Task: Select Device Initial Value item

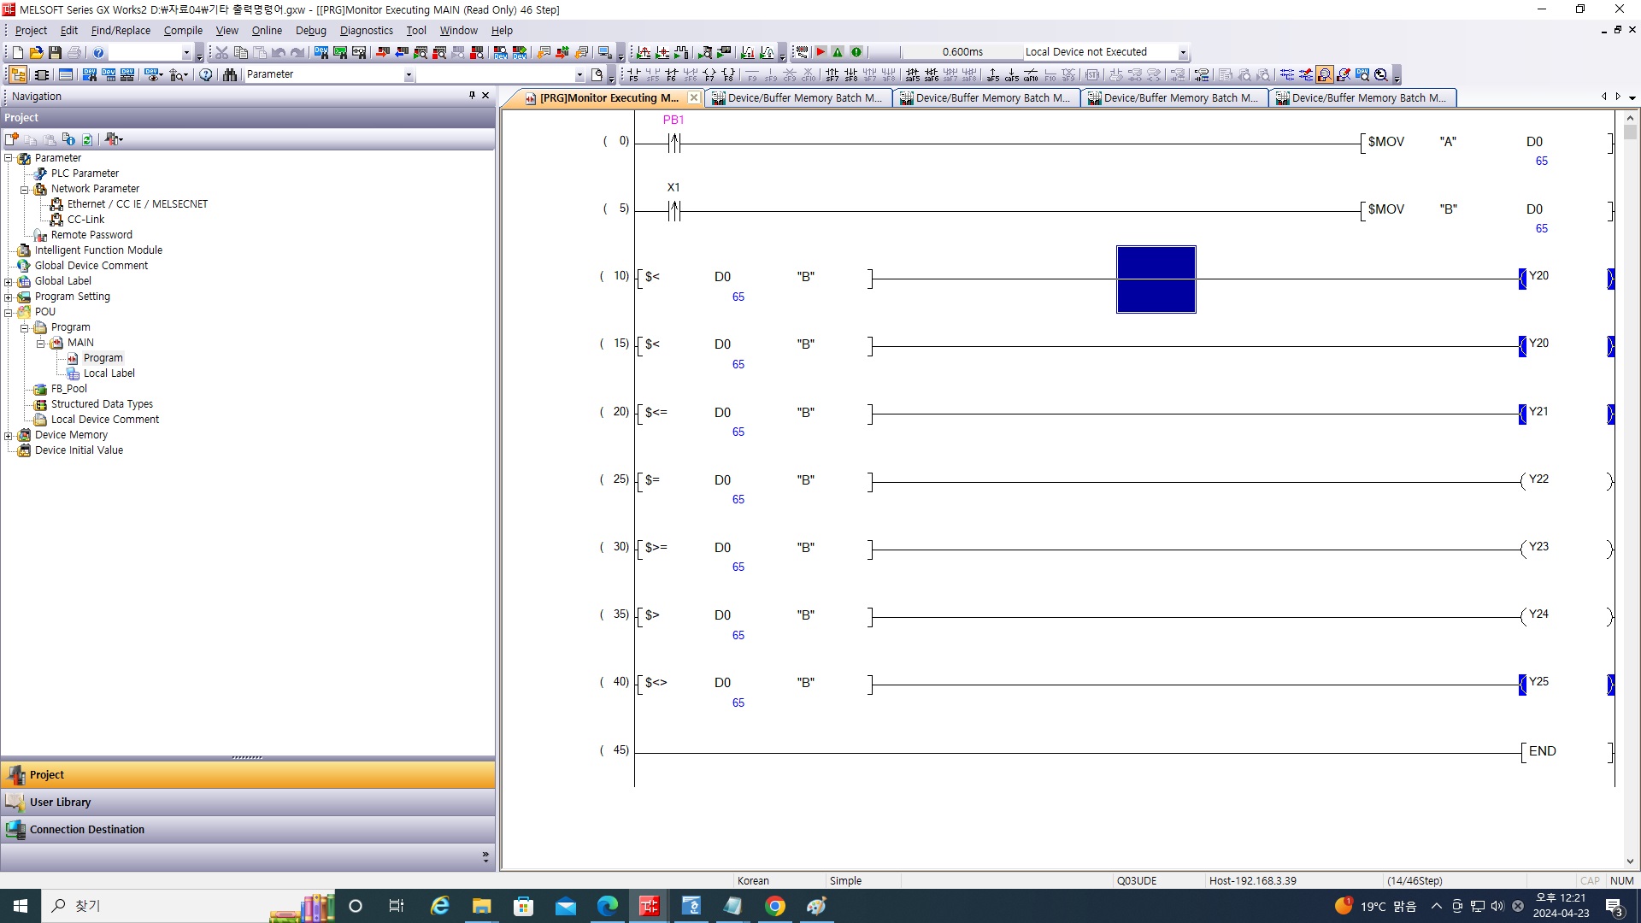Action: click(x=79, y=450)
